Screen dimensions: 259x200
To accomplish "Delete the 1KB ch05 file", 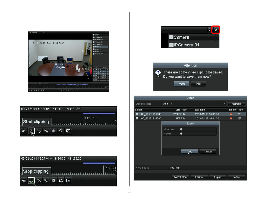I will coord(231,118).
